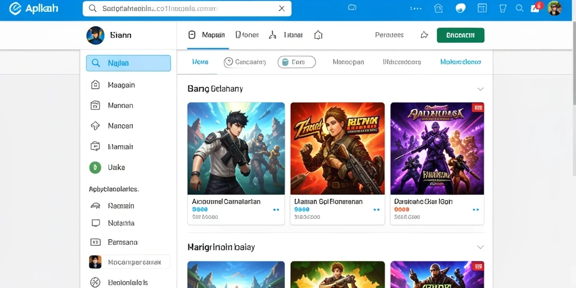The width and height of the screenshot is (576, 288).
Task: Open the orange soldier game thumbnail
Action: point(337,148)
